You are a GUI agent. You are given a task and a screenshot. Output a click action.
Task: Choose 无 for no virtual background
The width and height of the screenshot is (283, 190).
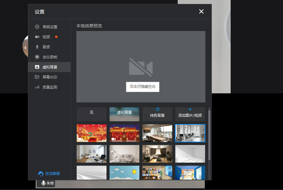[x=92, y=114]
